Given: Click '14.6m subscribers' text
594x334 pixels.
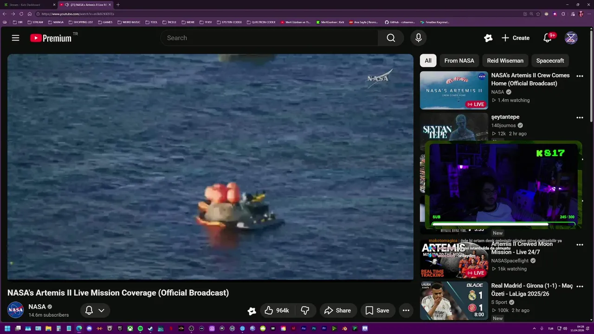Looking at the screenshot, I should point(49,315).
